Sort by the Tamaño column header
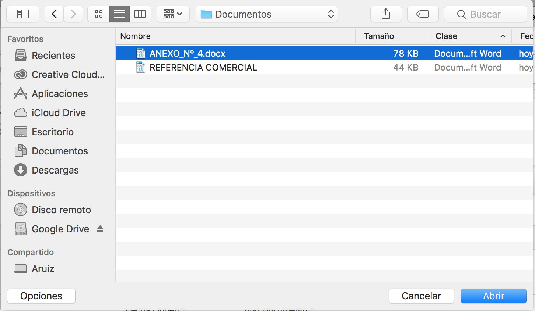Screen dimensions: 535x311 click(391, 36)
